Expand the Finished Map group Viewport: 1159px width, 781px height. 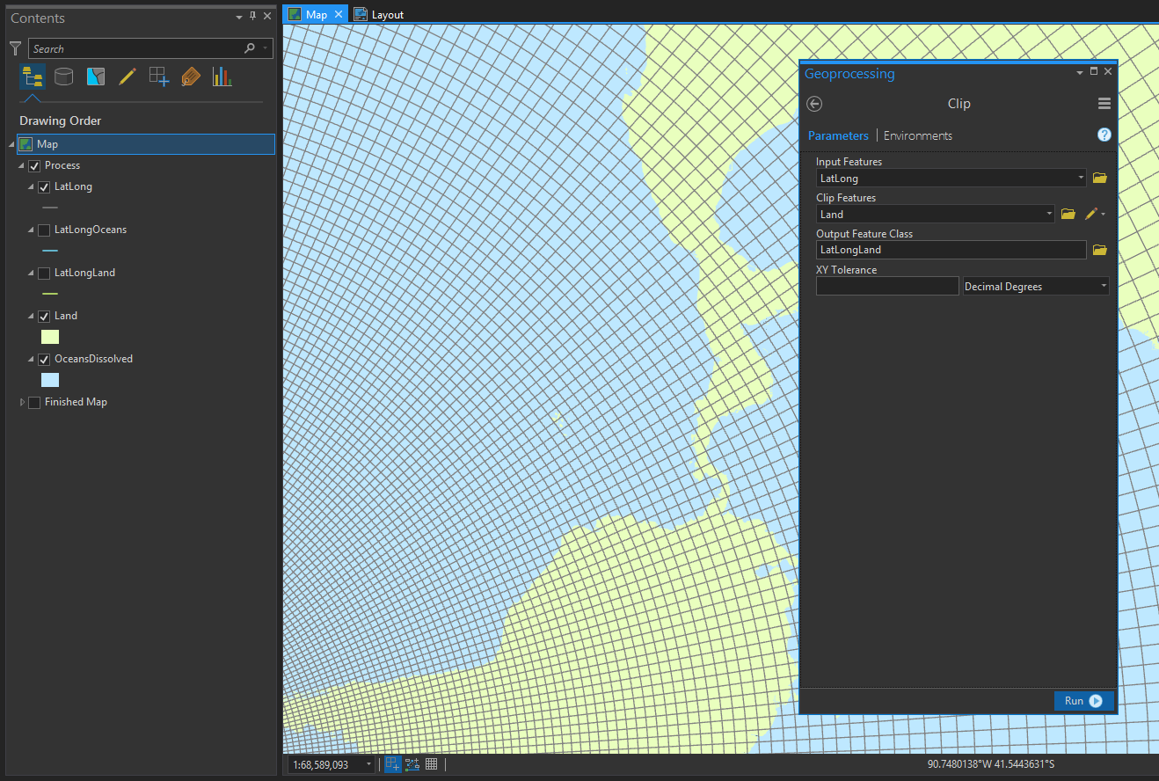pos(22,402)
